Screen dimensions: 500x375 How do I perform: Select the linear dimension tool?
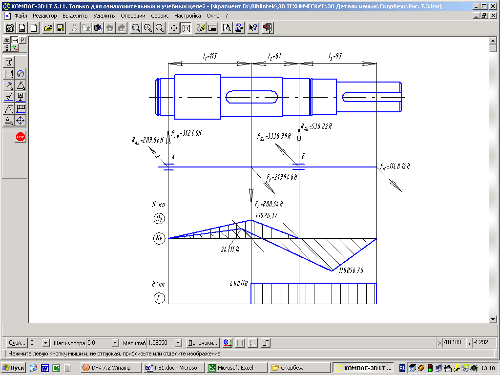(x=9, y=74)
